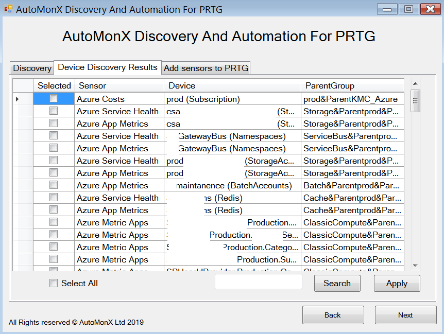Screen dimensions: 444x334
Task: Click inside the search text field
Action: tap(258, 282)
